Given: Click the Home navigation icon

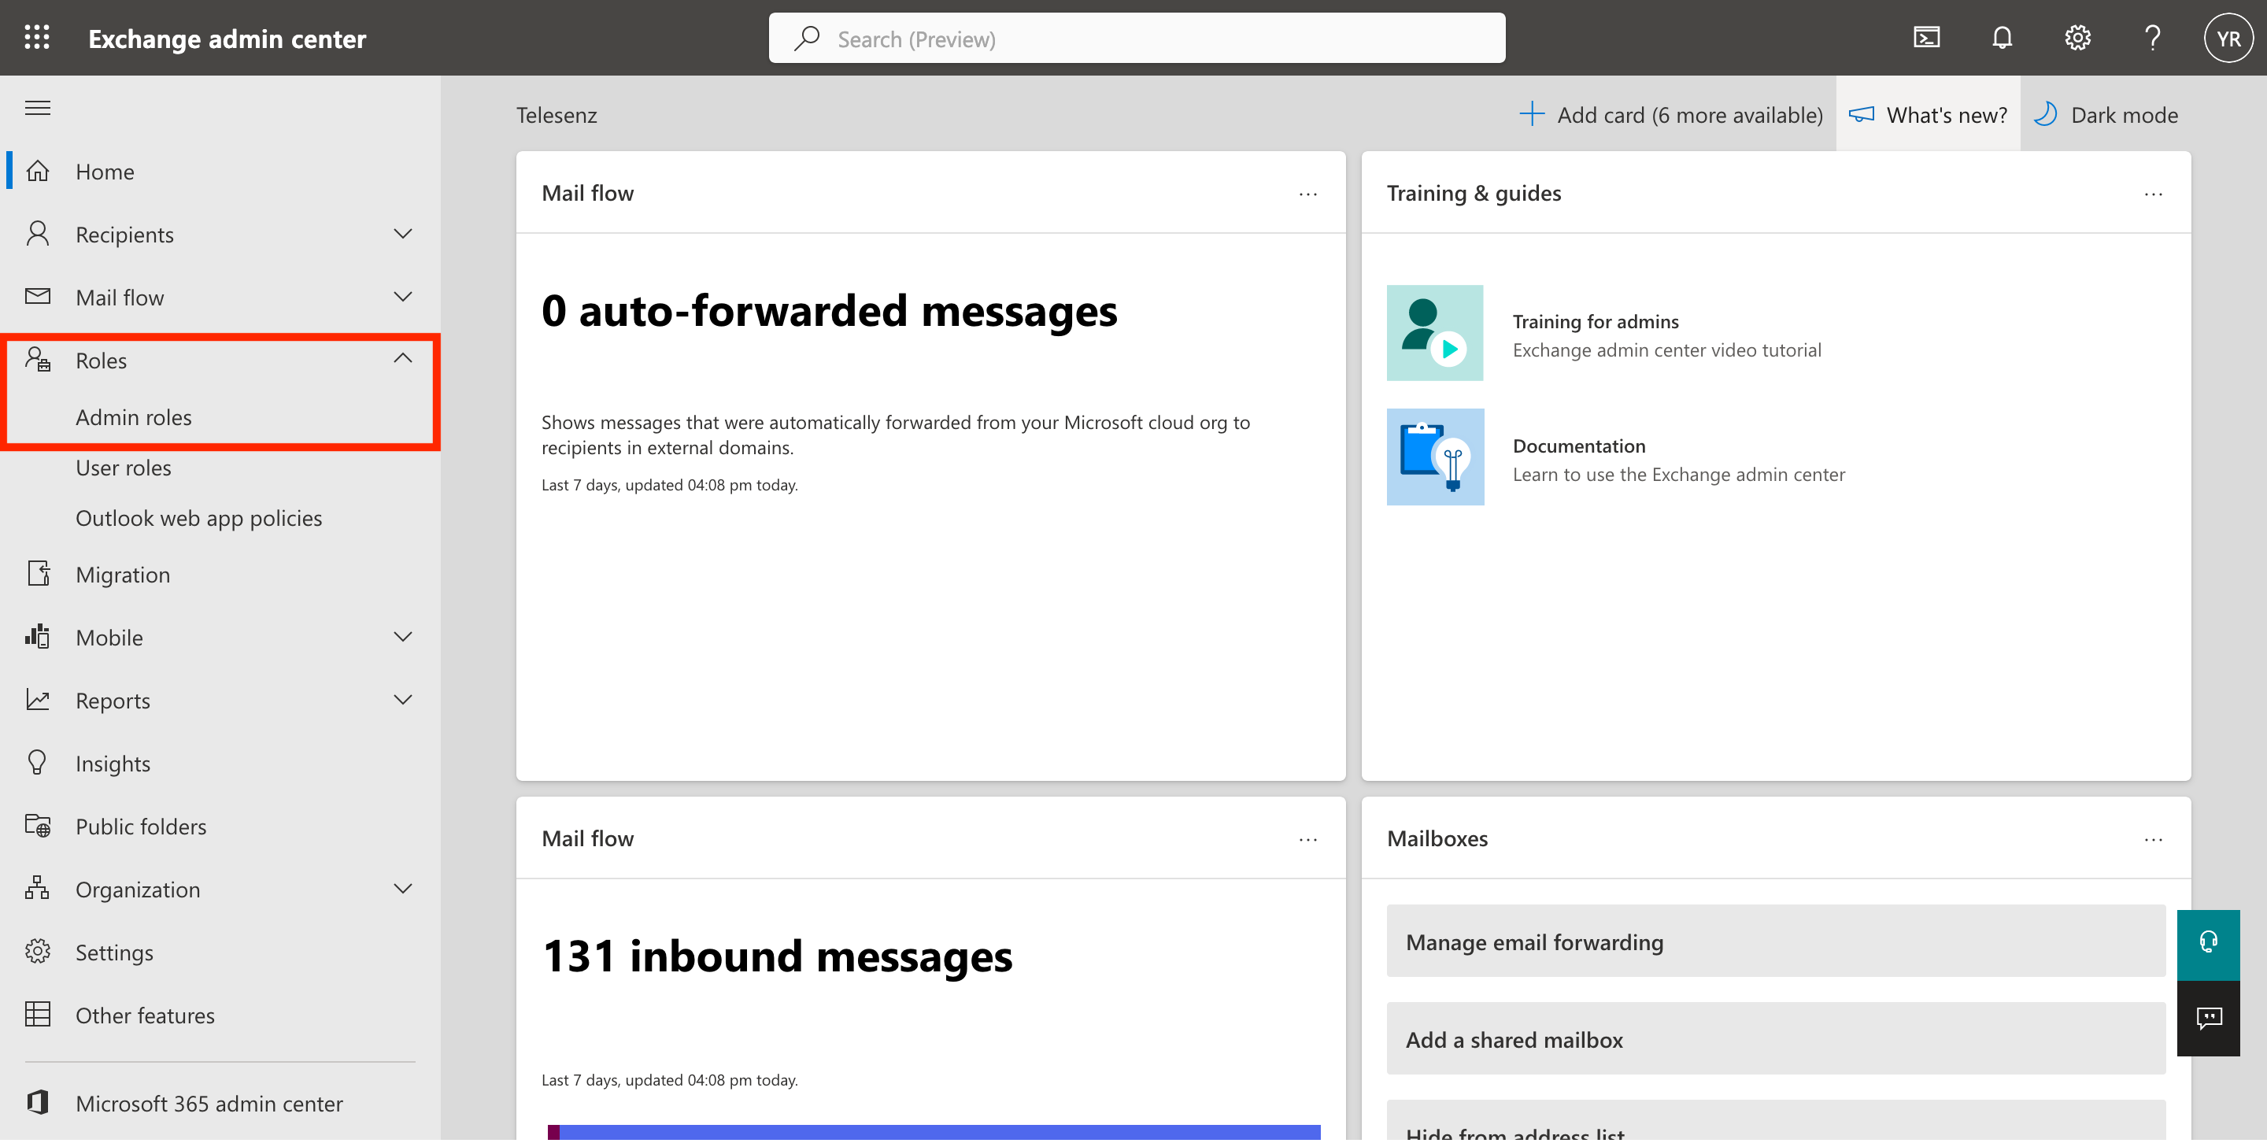Looking at the screenshot, I should (39, 171).
